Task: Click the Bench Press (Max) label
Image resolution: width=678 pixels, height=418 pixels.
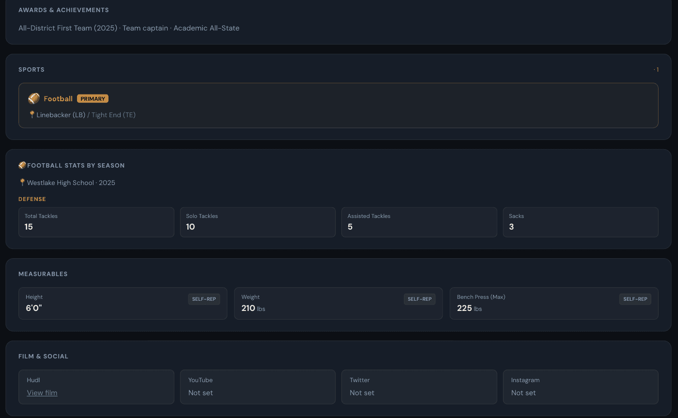Action: point(481,297)
